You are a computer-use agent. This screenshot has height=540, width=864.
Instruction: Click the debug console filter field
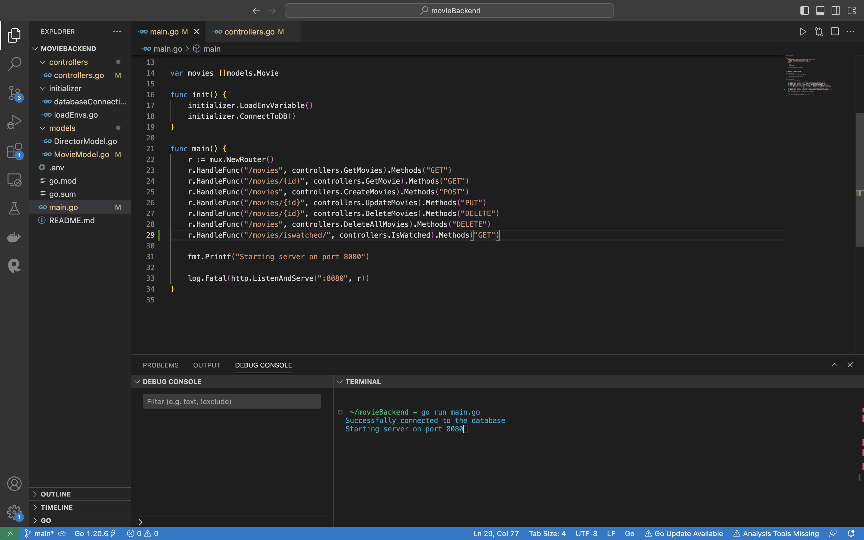(231, 401)
